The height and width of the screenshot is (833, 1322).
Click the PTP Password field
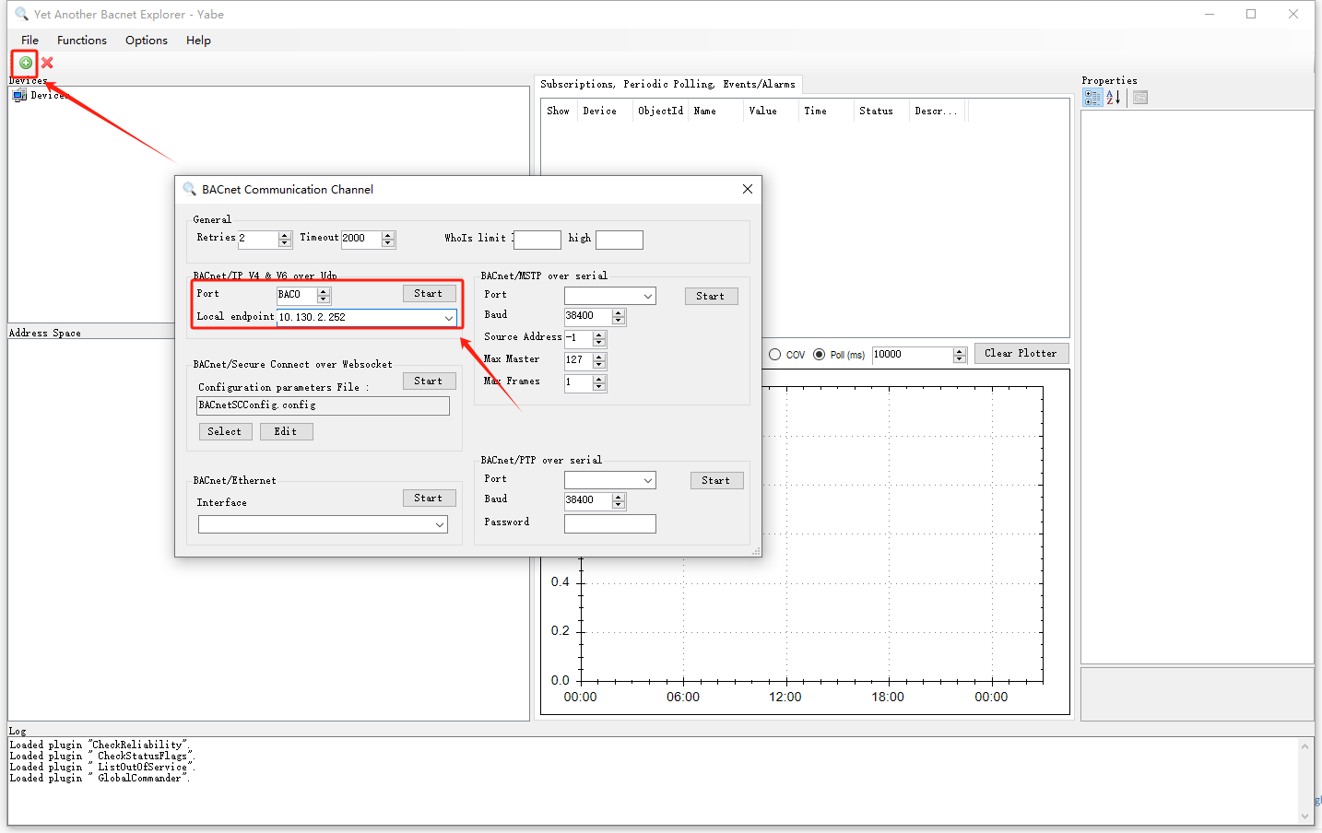click(610, 523)
